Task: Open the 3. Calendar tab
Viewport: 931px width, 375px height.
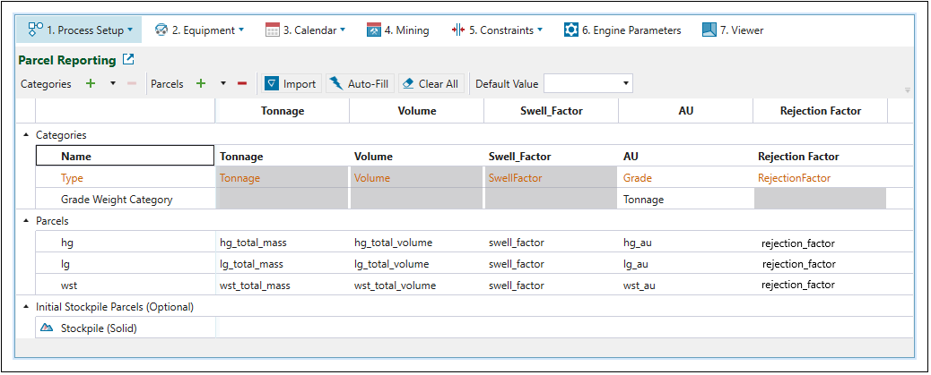Action: coord(305,30)
